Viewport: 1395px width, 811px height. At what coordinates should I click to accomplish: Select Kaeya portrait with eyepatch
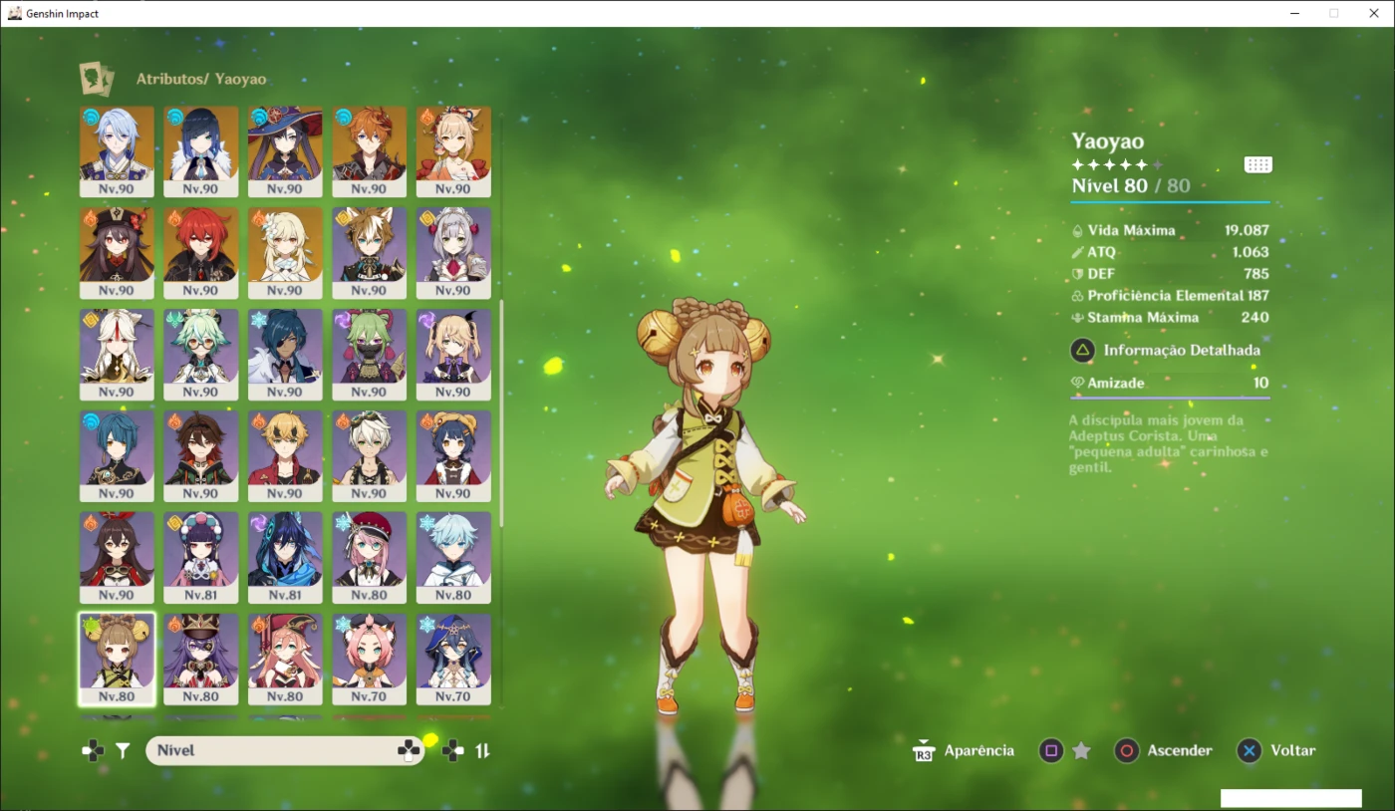(x=285, y=355)
